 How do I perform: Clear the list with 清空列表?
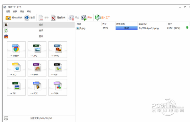pyautogui.click(x=58, y=18)
